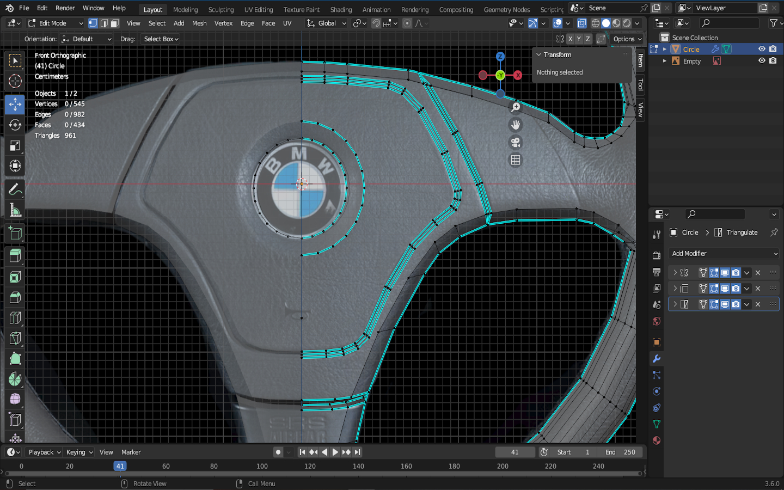
Task: Select the Move tool in toolbar
Action: (x=15, y=104)
